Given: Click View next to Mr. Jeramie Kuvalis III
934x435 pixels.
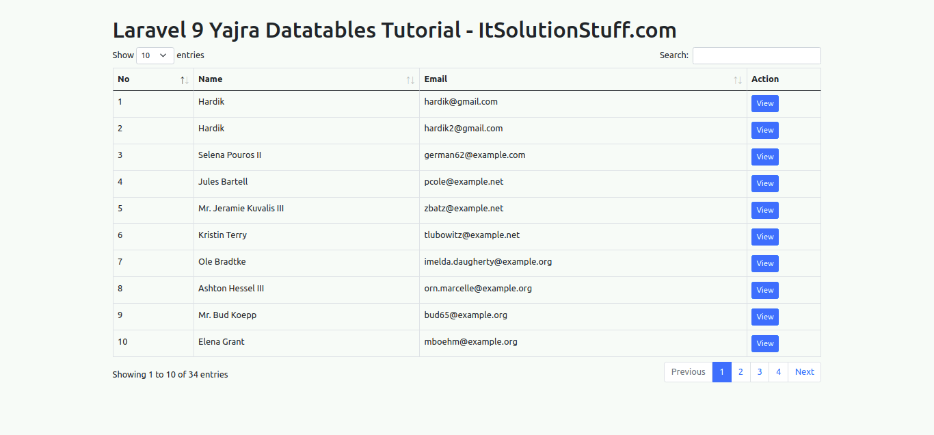Looking at the screenshot, I should (764, 211).
